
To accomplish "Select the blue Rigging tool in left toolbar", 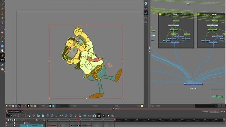I will click(x=2, y=46).
